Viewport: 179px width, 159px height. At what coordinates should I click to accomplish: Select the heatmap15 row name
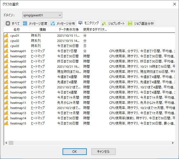pyautogui.click(x=18, y=123)
